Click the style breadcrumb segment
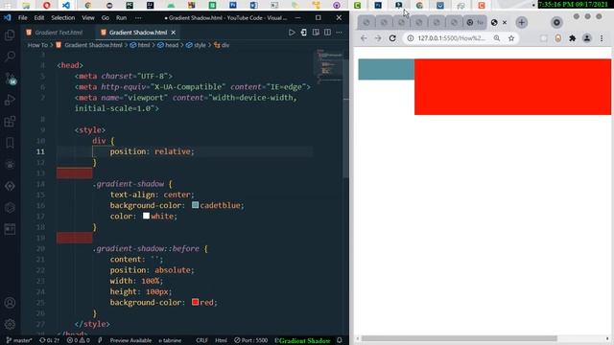614x345 pixels. click(196, 45)
